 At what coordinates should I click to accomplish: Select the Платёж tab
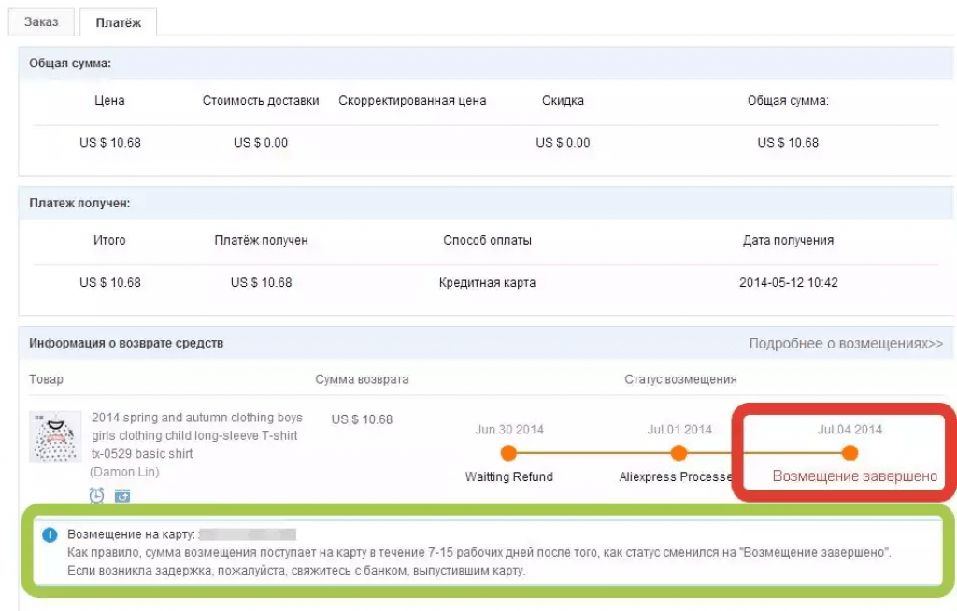click(119, 22)
